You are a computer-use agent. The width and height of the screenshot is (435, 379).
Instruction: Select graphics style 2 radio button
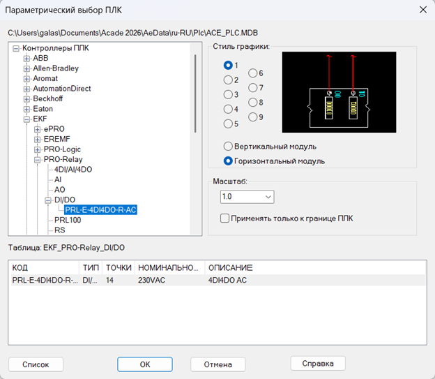click(x=228, y=80)
